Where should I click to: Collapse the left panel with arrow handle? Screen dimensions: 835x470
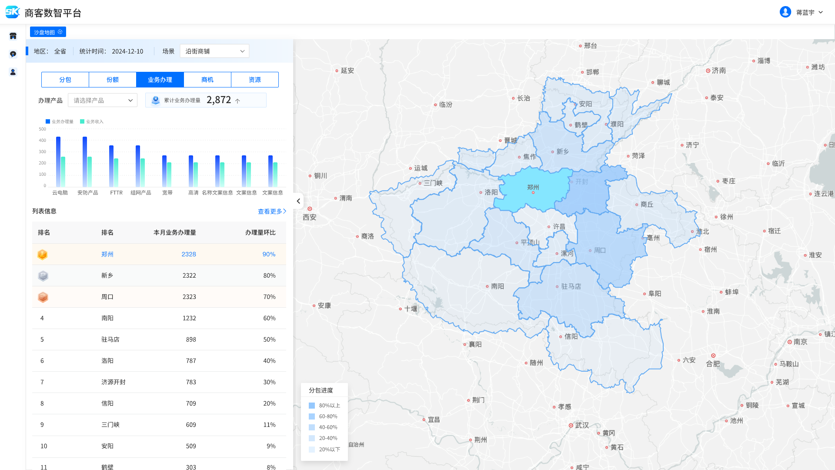point(298,201)
